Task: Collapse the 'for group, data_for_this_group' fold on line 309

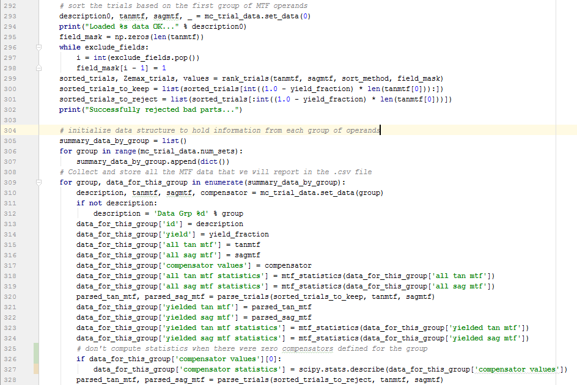Action: tap(39, 182)
